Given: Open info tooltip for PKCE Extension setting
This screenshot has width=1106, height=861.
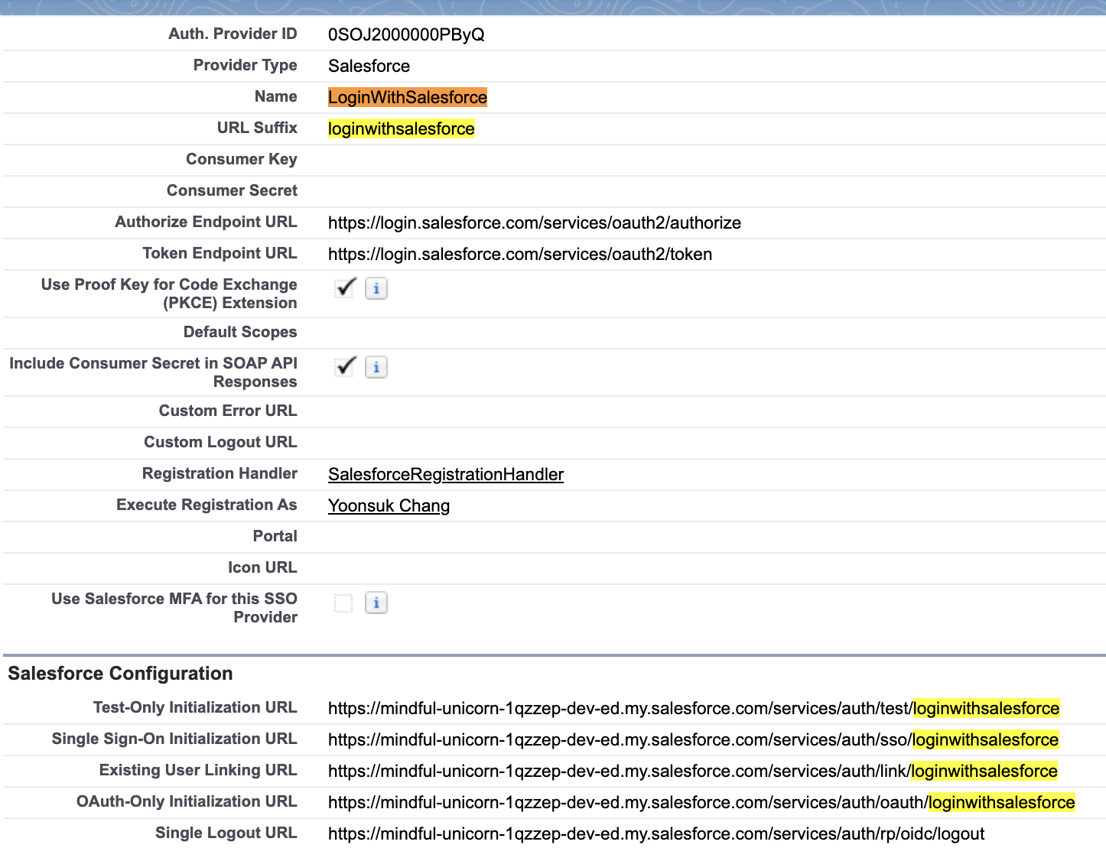Looking at the screenshot, I should 376,288.
